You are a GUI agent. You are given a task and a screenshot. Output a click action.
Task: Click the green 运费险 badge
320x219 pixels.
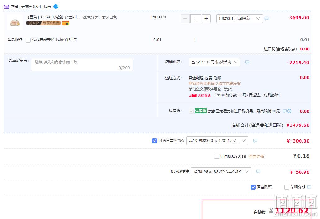point(201,111)
